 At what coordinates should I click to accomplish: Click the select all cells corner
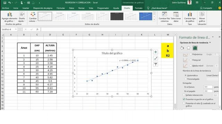point(2,34)
